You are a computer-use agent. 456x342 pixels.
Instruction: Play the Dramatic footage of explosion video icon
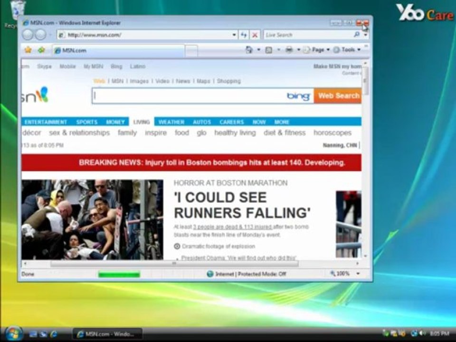tap(177, 247)
